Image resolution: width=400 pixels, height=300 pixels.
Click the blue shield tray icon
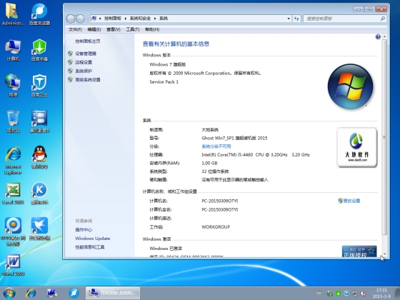pos(346,294)
